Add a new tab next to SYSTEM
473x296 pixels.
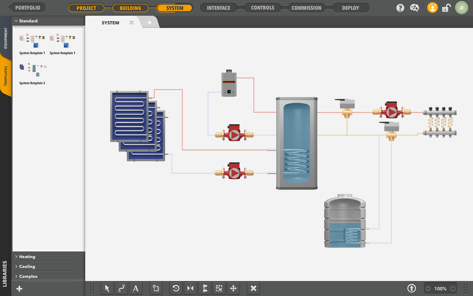point(149,23)
